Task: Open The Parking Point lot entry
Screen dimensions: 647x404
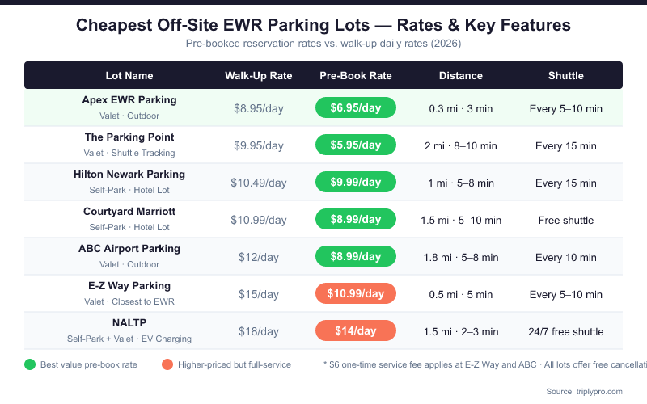Action: [129, 137]
